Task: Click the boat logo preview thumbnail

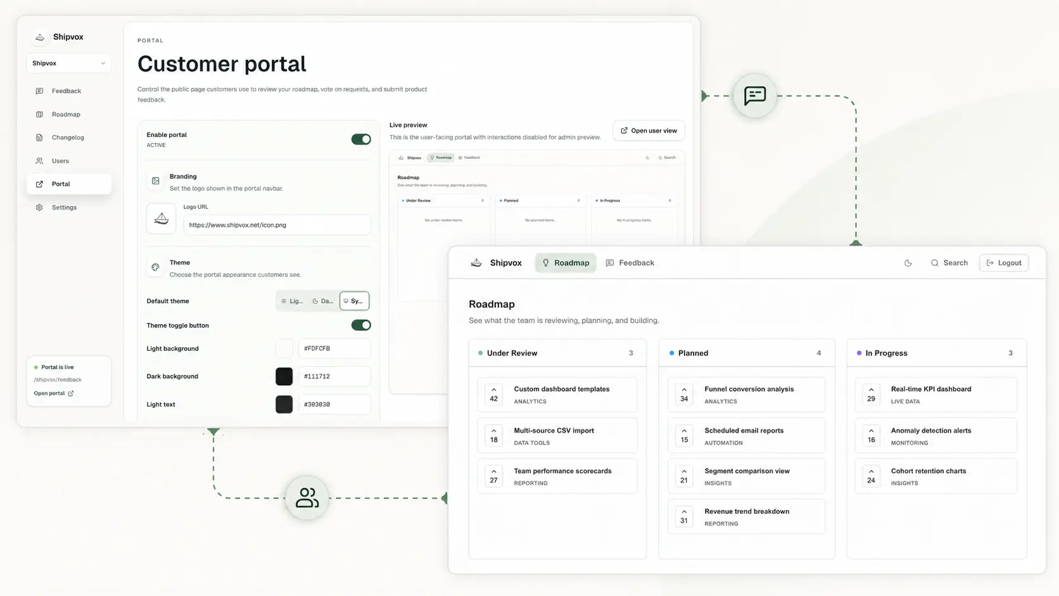Action: click(x=162, y=219)
